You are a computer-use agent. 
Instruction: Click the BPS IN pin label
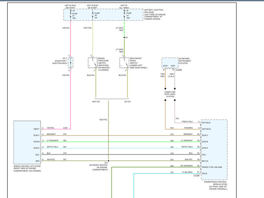pyautogui.click(x=205, y=161)
